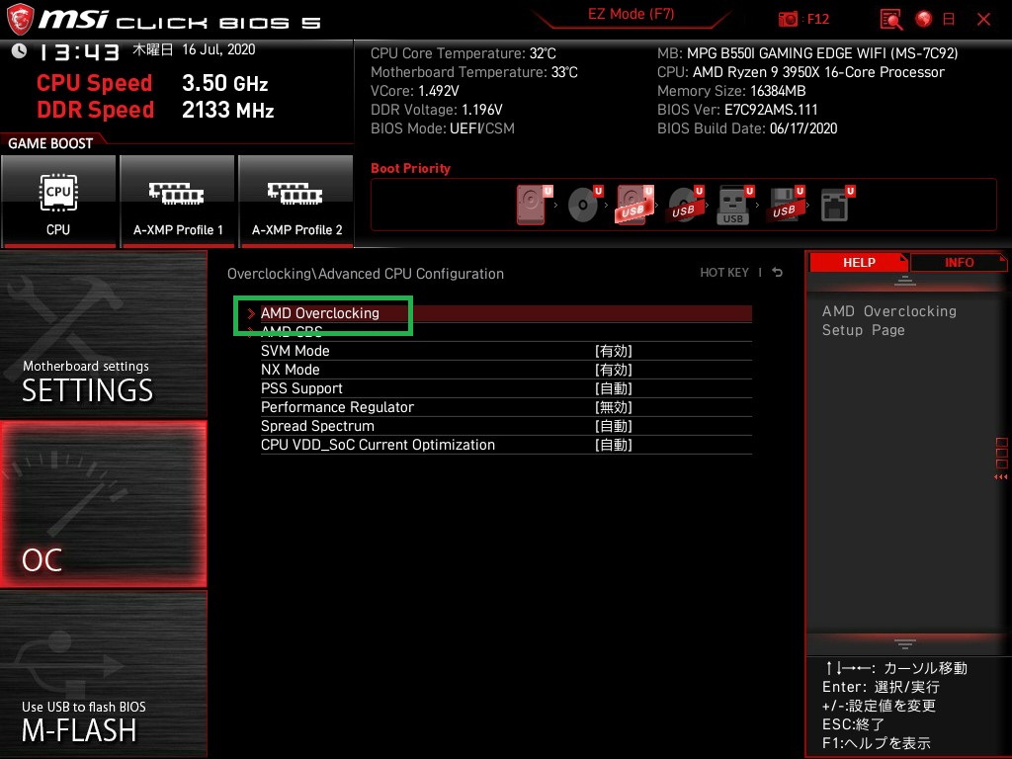Click the back arrow next to HOT KEY
Image resolution: width=1012 pixels, height=759 pixels.
pyautogui.click(x=778, y=273)
